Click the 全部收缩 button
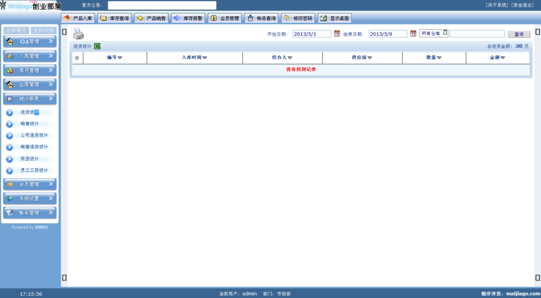 (x=43, y=31)
